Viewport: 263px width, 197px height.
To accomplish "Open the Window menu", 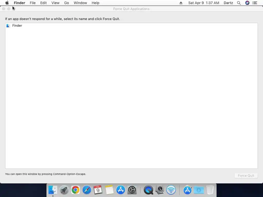I will click(80, 3).
